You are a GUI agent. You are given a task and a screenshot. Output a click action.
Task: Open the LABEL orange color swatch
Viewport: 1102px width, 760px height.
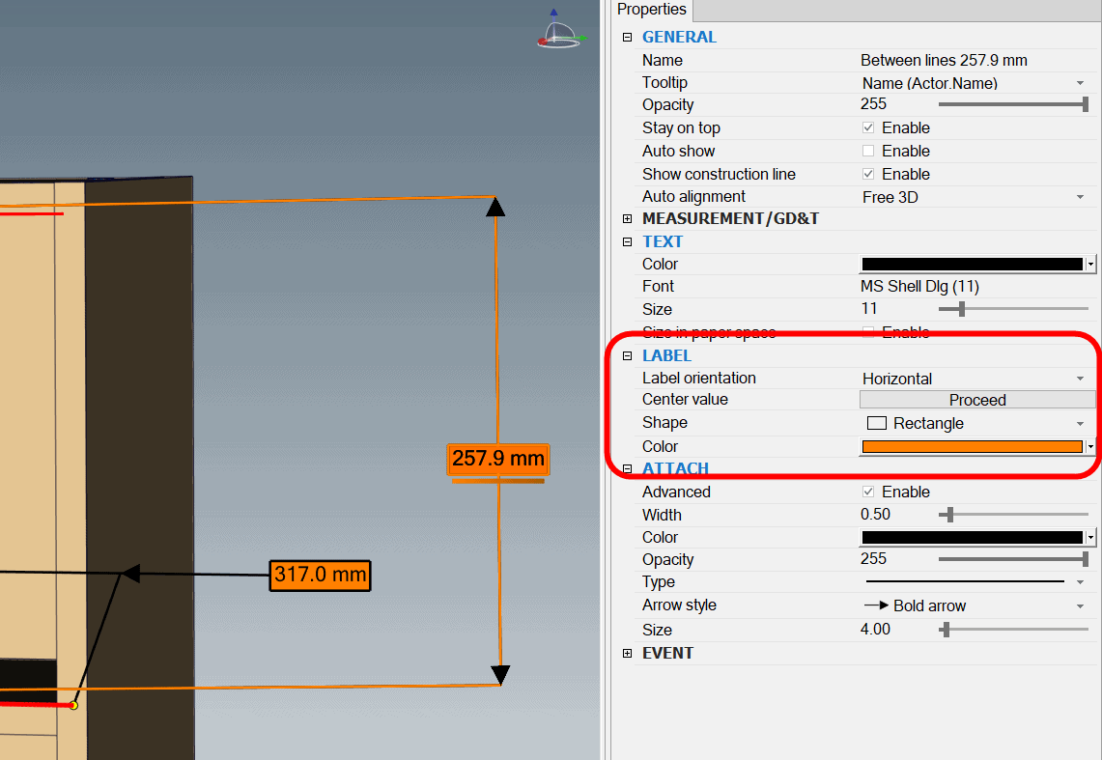point(976,447)
